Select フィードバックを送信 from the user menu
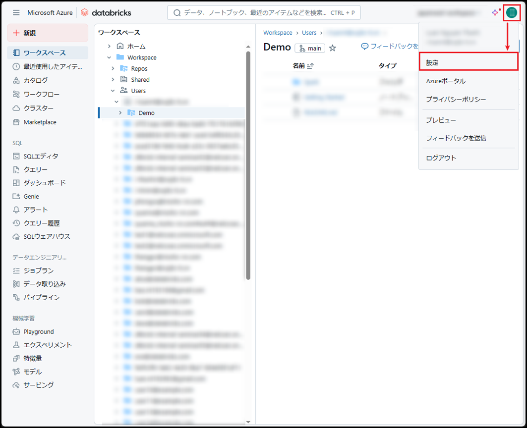The width and height of the screenshot is (527, 428). pos(468,138)
